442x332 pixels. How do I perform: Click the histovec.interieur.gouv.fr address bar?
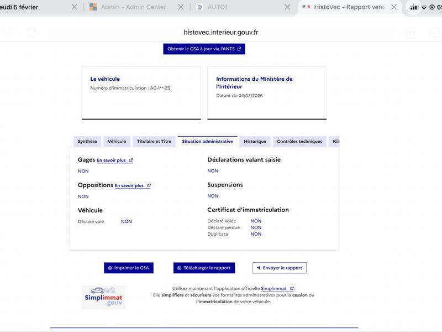pos(221,33)
